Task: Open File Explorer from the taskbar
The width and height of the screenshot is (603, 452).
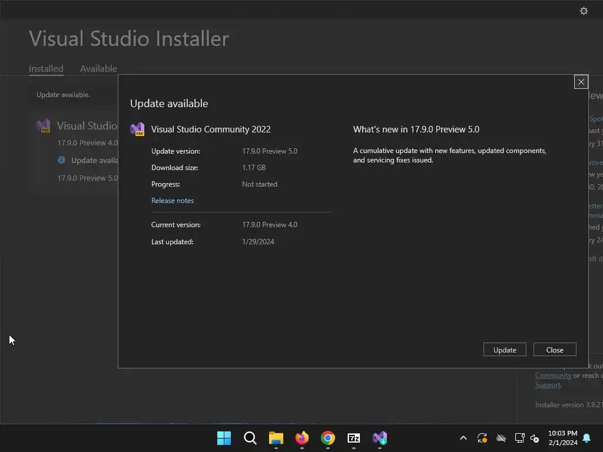Action: tap(276, 438)
